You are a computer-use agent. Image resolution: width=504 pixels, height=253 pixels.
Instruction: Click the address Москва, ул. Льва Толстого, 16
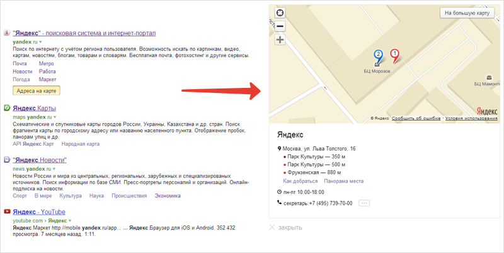click(x=319, y=149)
